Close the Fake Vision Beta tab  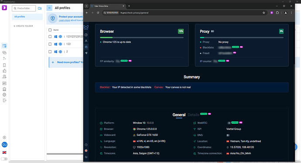pyautogui.click(x=123, y=6)
